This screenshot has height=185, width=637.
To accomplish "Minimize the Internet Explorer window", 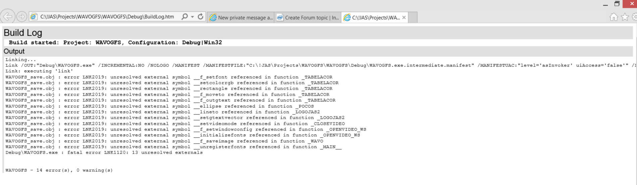I will tap(605, 4).
